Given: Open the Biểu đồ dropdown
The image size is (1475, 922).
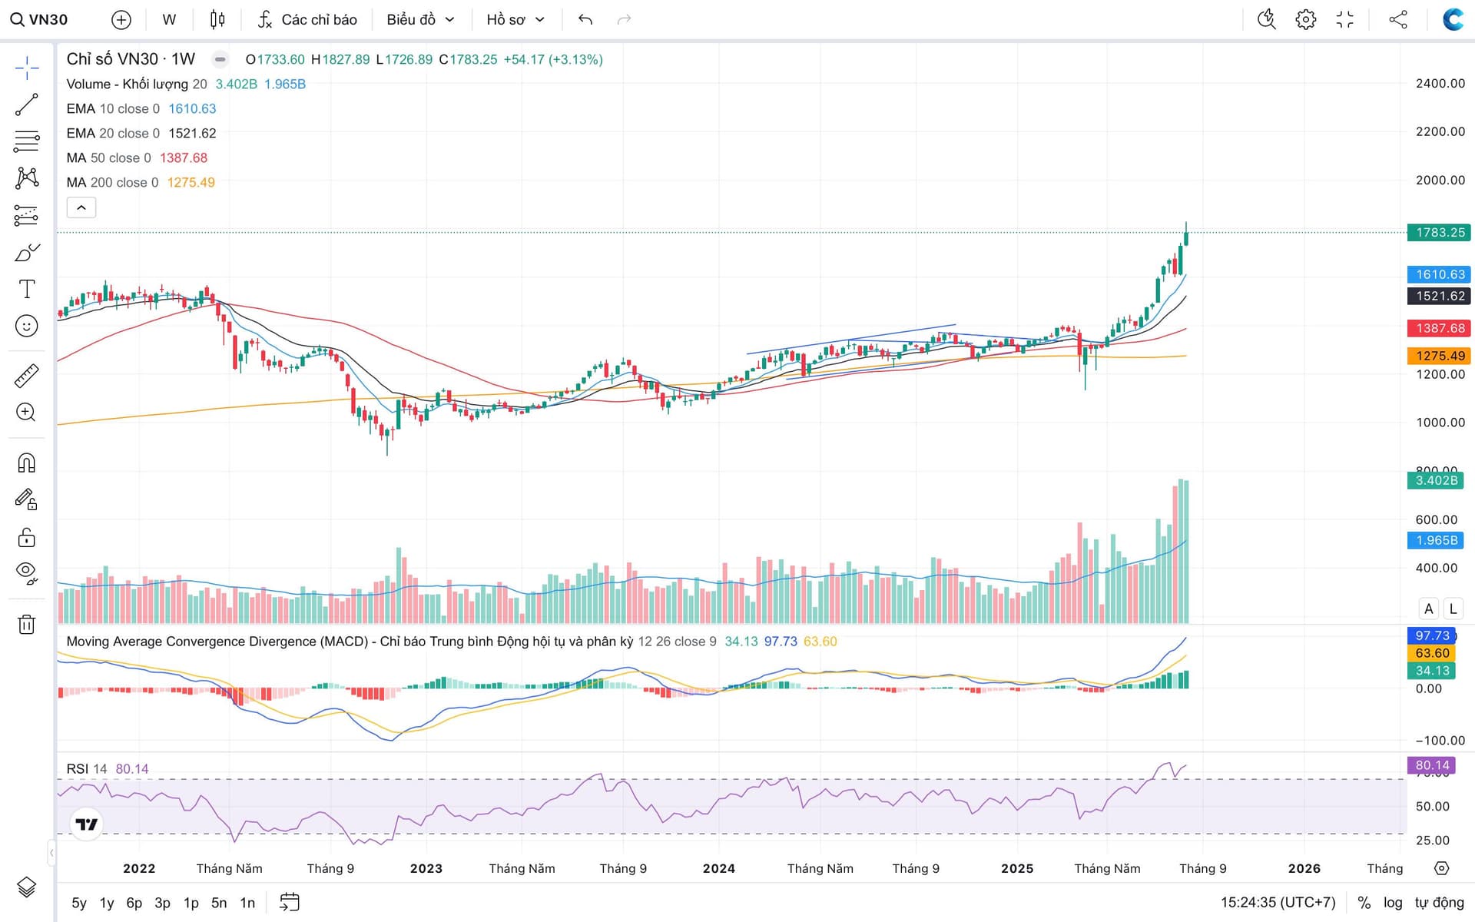Looking at the screenshot, I should 420,20.
